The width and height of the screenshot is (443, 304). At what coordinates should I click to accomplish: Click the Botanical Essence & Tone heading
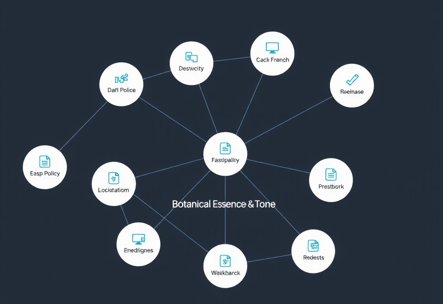[x=223, y=203]
